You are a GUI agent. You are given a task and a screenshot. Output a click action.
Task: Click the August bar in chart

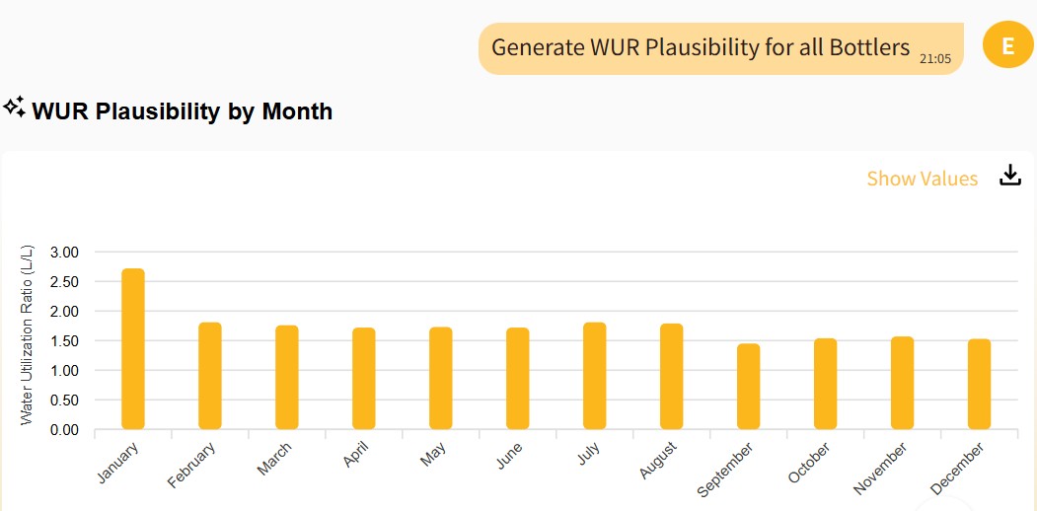click(x=672, y=376)
